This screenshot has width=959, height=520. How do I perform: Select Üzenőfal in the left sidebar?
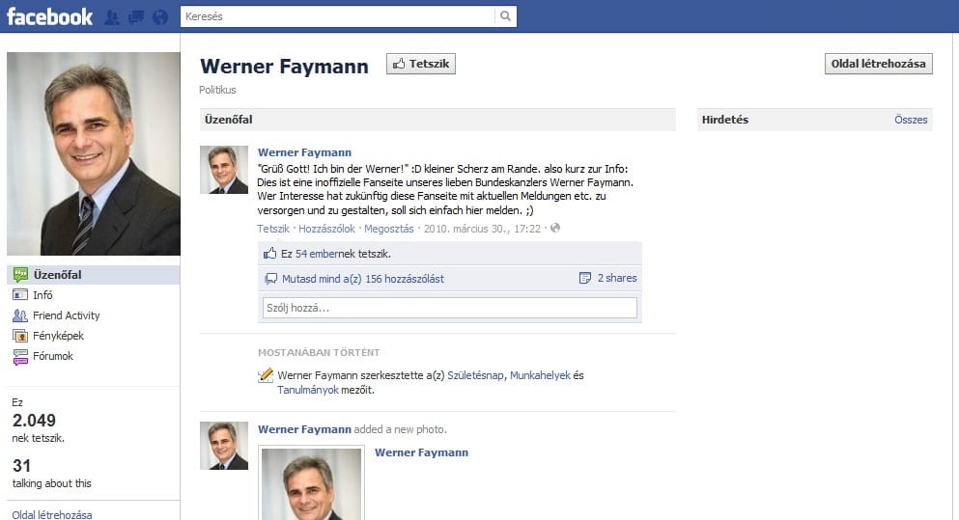coord(94,275)
